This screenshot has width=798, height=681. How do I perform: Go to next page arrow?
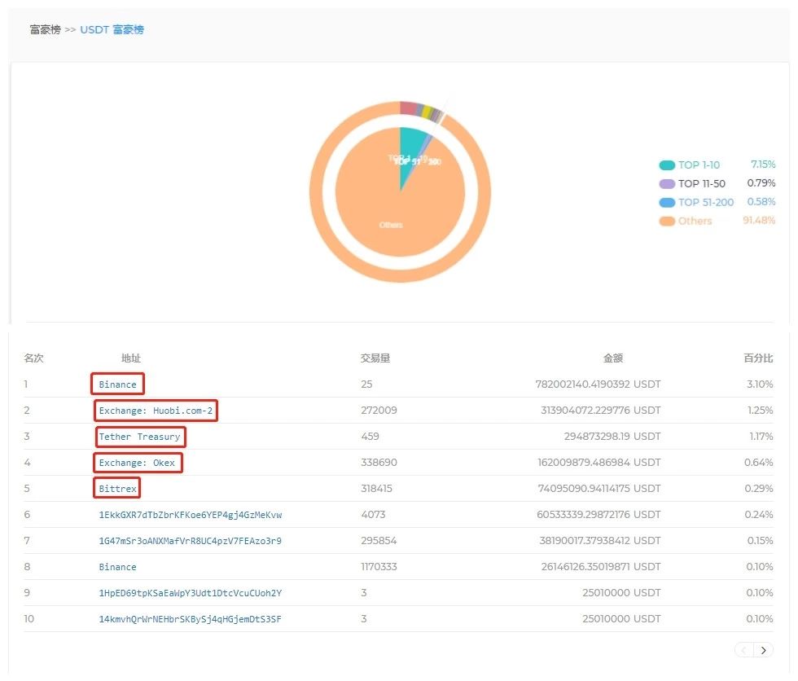point(764,650)
